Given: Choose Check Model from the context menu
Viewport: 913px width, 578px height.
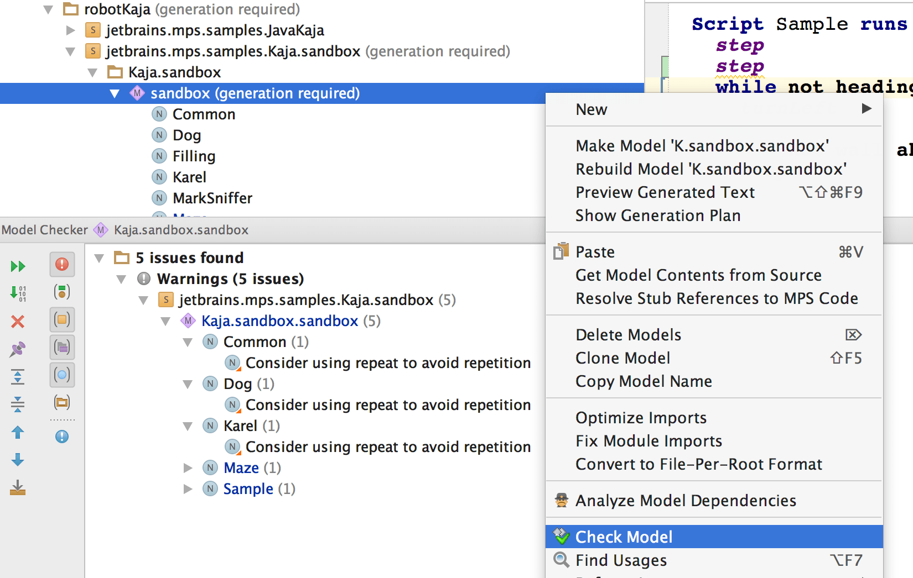Looking at the screenshot, I should click(x=624, y=537).
